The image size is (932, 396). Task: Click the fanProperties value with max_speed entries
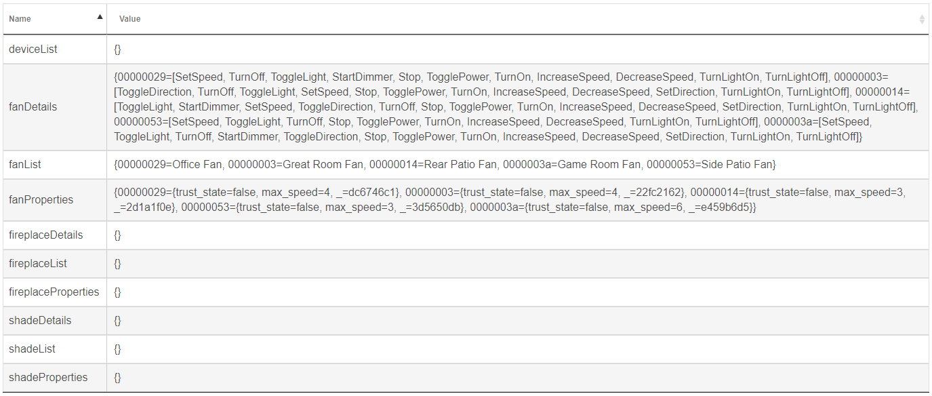(510, 200)
